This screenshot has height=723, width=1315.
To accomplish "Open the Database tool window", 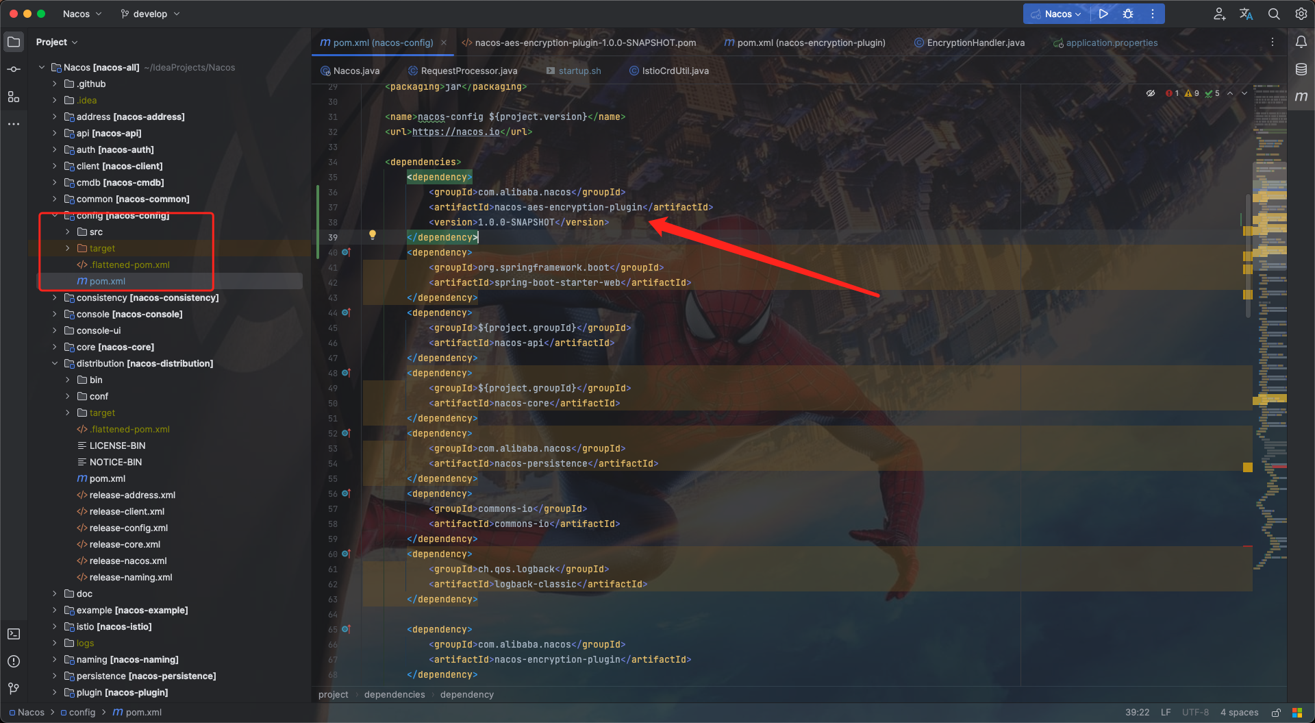I will tap(1301, 69).
